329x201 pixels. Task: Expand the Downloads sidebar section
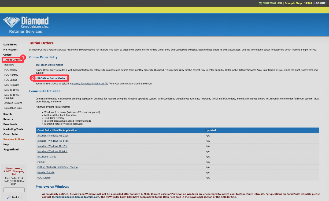click(10, 124)
